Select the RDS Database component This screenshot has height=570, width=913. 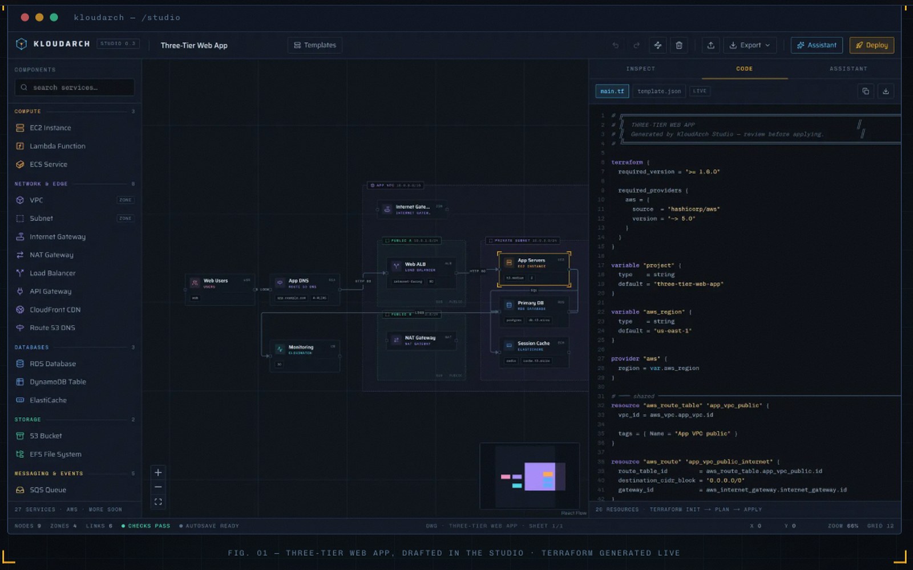[x=75, y=364]
